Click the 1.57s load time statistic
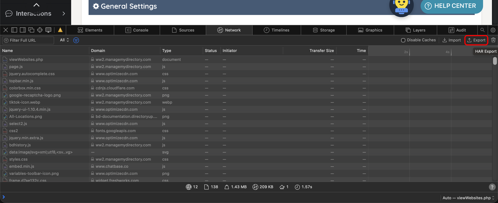This screenshot has height=203, width=498. pyautogui.click(x=303, y=187)
